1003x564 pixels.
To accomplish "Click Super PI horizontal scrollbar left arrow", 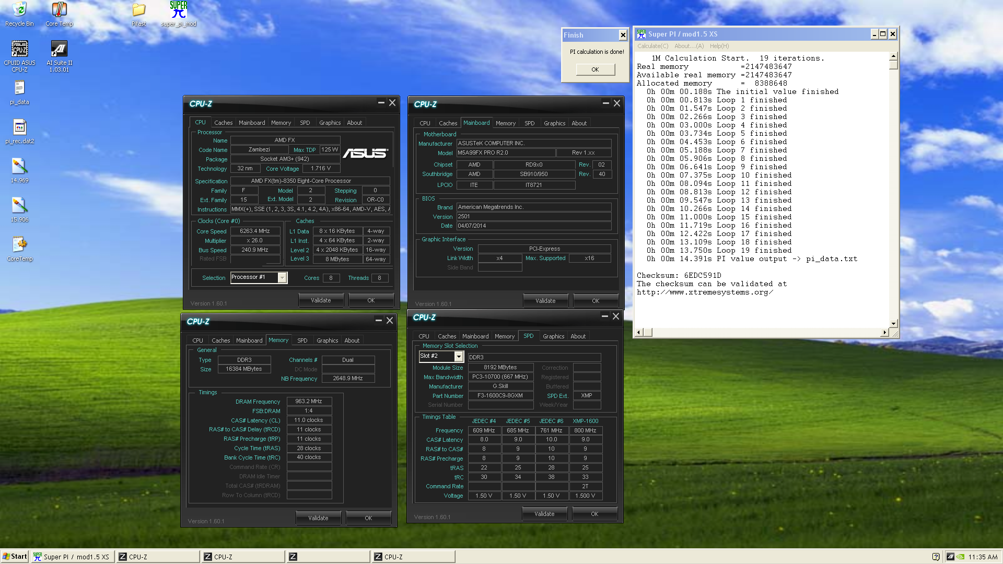I will (x=638, y=332).
